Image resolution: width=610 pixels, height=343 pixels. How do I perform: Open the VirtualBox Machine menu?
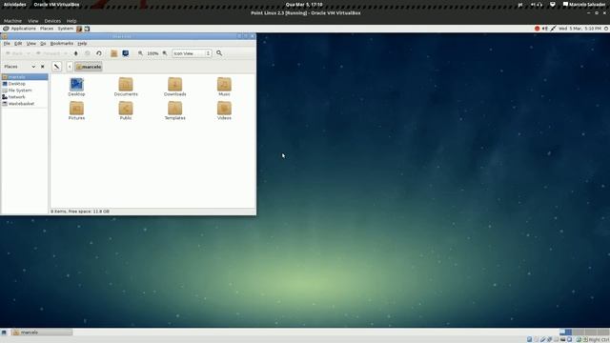[12, 21]
